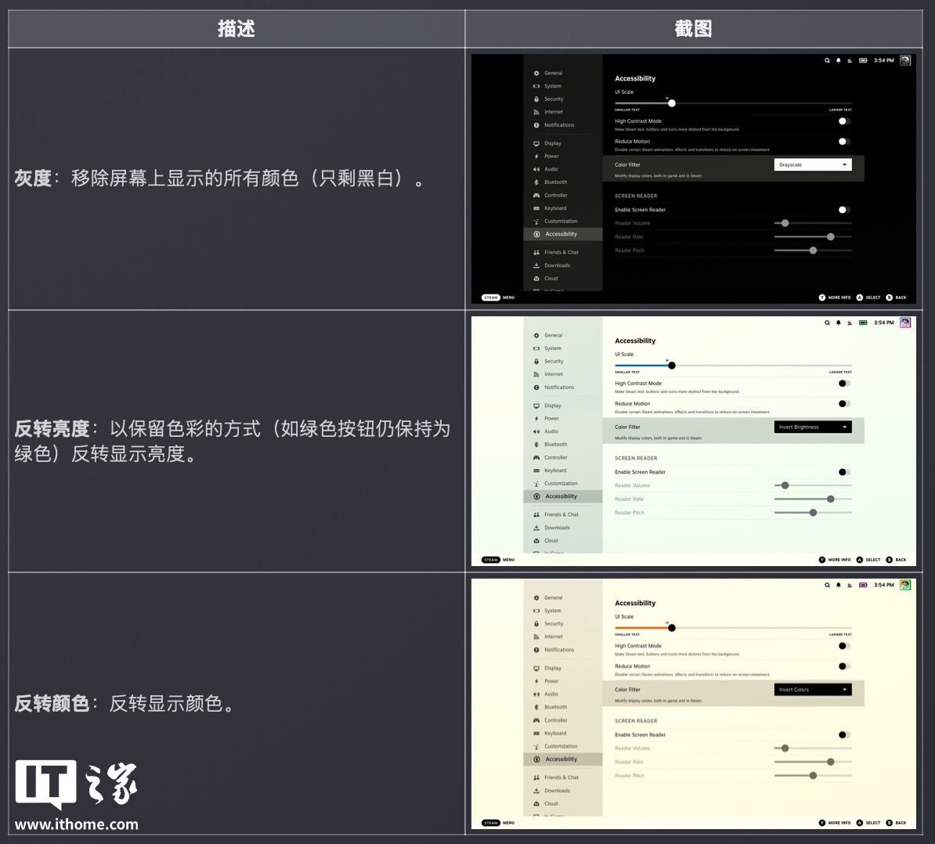This screenshot has width=935, height=844.
Task: Click green battery icon in Invert Brightness screenshot
Action: (x=863, y=323)
